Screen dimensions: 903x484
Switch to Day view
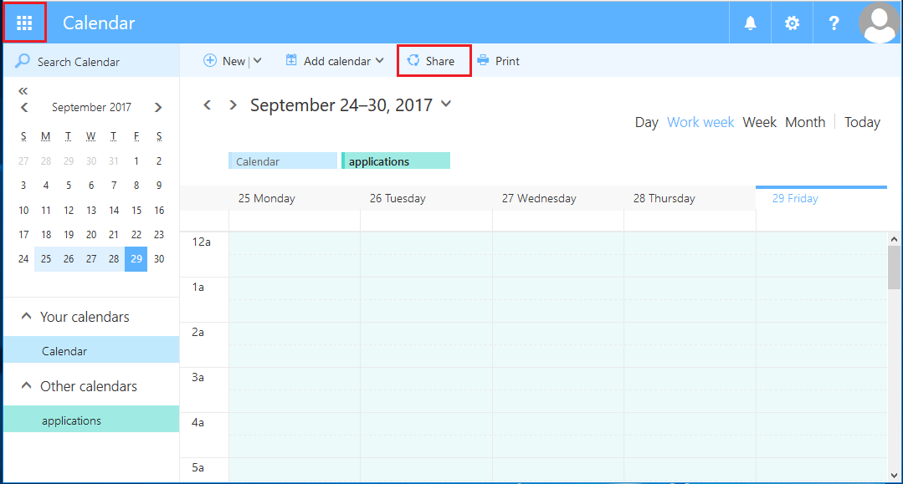click(x=646, y=122)
